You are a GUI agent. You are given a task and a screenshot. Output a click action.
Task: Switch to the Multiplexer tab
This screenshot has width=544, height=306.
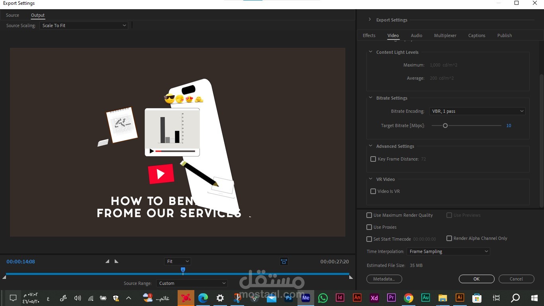point(445,35)
